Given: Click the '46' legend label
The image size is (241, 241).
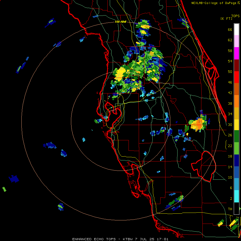Looking at the screenshot, I should [x=230, y=82].
